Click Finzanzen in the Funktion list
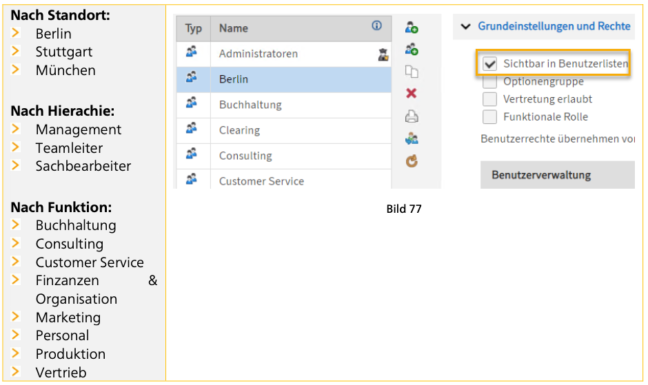The height and width of the screenshot is (385, 648). tap(67, 280)
